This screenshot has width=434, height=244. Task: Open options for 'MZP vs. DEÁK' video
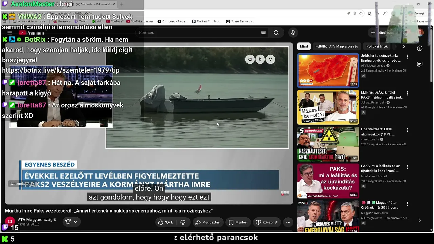pyautogui.click(x=407, y=93)
